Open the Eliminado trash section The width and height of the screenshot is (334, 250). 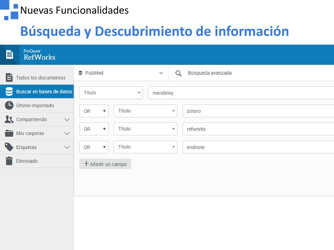37,161
